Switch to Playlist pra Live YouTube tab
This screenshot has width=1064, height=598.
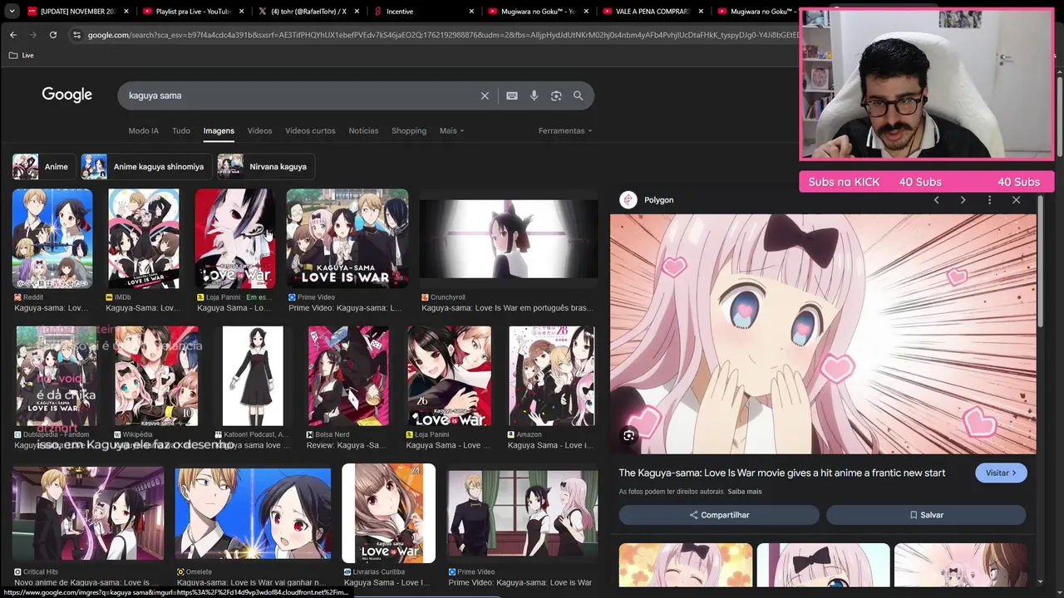tap(191, 12)
